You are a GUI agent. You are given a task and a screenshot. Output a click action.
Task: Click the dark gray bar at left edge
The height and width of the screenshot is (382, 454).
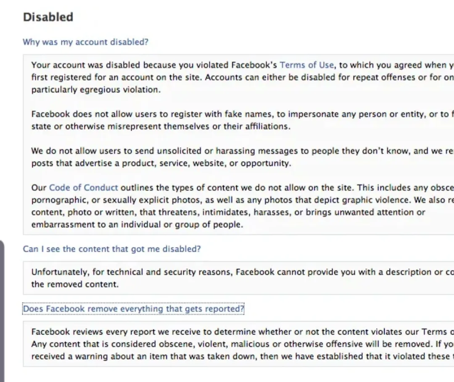2,311
